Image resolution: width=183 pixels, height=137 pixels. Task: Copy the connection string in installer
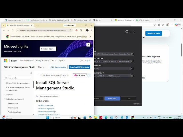(x=132, y=54)
